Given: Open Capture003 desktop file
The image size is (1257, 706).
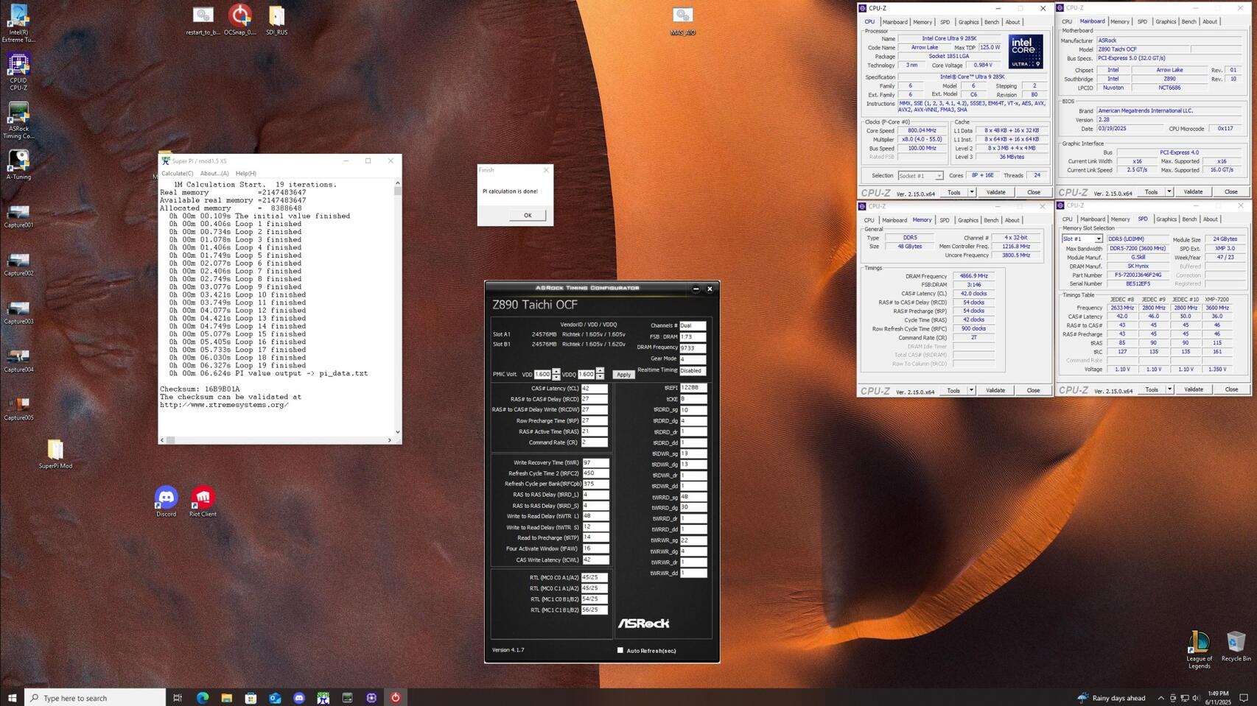Looking at the screenshot, I should tap(18, 312).
